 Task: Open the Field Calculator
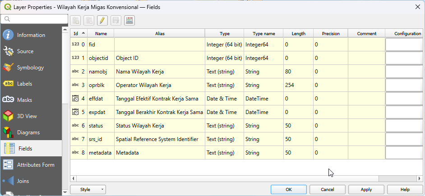(129, 20)
